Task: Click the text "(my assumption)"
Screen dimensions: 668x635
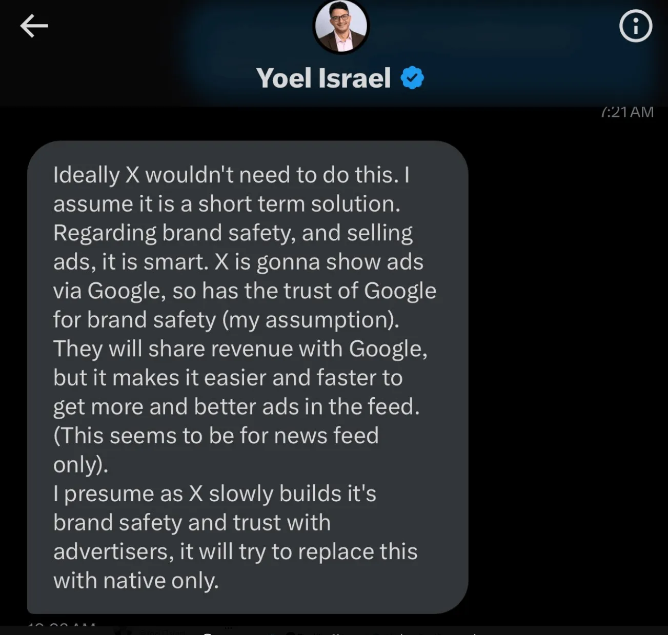Action: pos(310,320)
